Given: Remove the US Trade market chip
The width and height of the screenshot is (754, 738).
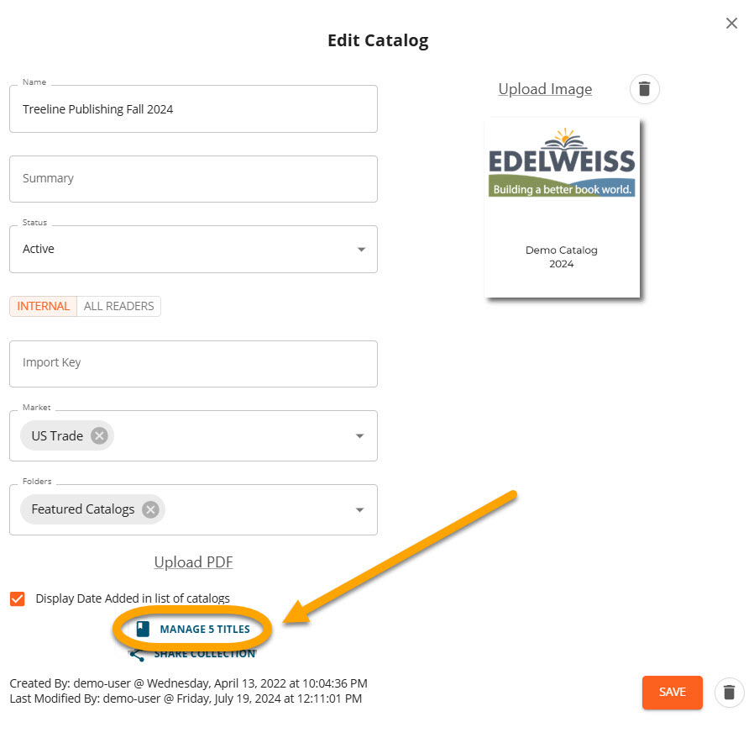Looking at the screenshot, I should coord(99,435).
